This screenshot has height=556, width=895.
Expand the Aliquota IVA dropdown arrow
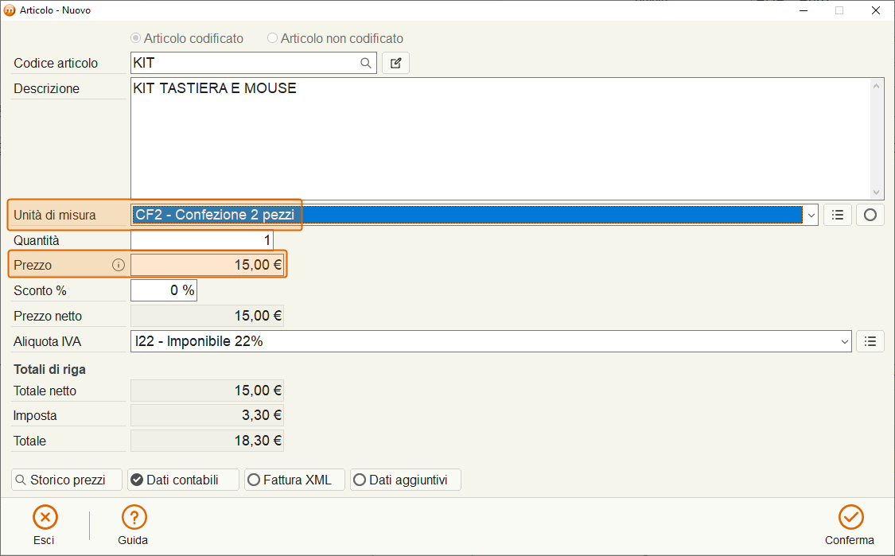844,341
